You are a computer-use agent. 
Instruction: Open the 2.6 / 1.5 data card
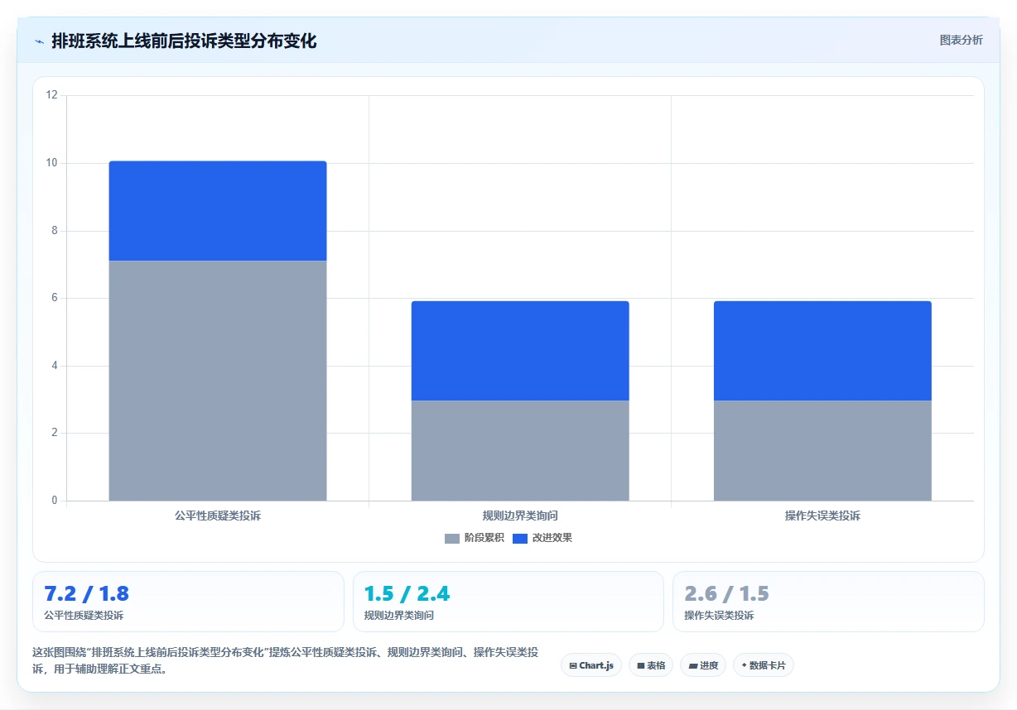pos(828,602)
